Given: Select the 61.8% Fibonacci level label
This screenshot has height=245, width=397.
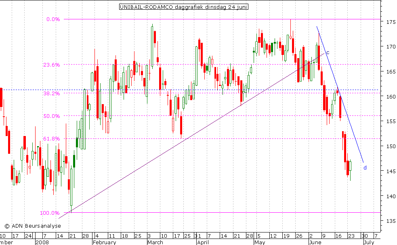Looking at the screenshot, I should (51, 139).
